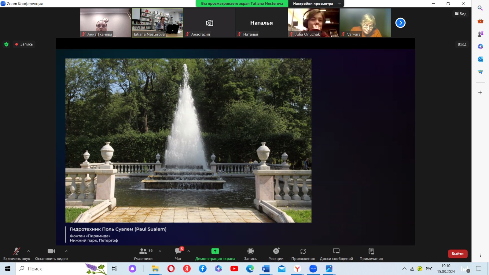Open Microsoft Word from the taskbar

tap(266, 269)
